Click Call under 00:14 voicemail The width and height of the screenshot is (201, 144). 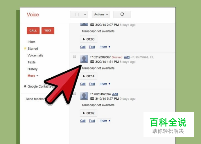coord(83,84)
